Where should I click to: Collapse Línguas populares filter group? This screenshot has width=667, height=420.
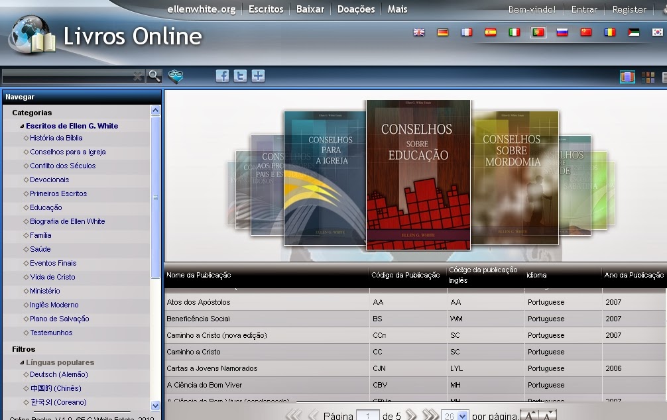22,362
